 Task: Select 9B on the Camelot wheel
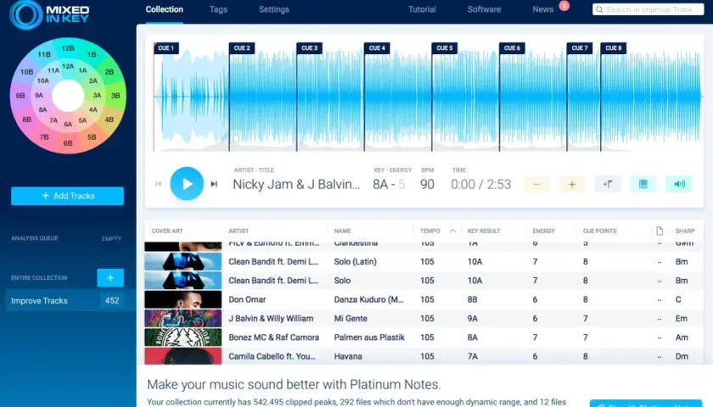click(x=20, y=96)
